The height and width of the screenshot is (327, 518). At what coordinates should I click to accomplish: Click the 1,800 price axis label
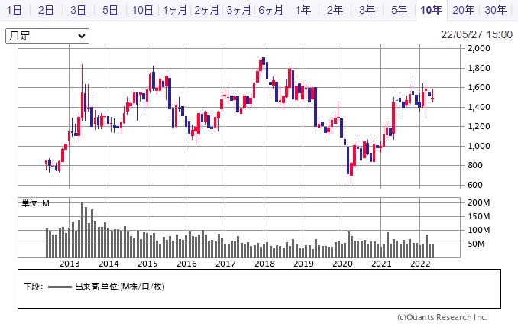pos(479,68)
